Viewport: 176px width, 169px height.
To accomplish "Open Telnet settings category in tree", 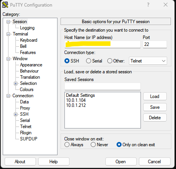I will pos(26,127).
